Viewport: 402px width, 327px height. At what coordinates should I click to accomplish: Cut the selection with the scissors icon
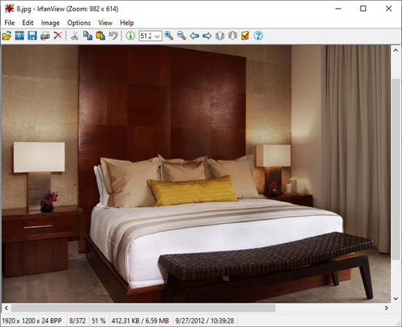tap(75, 36)
